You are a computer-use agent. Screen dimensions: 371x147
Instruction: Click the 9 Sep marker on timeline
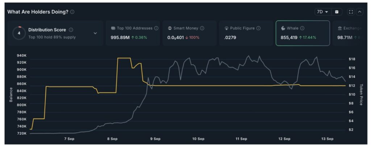155,139
